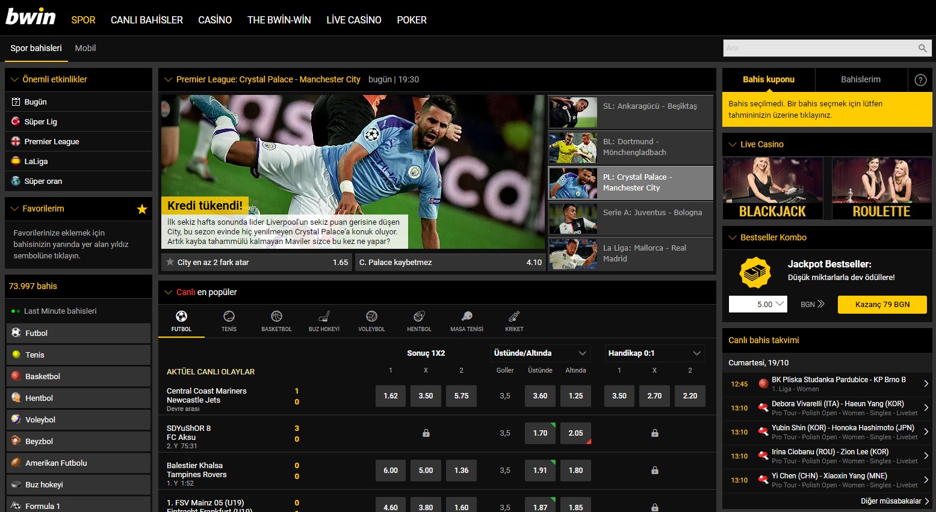Select Altında odds 2.05 for SDYuShOR 8
Screen dimensions: 936x512
(x=575, y=433)
